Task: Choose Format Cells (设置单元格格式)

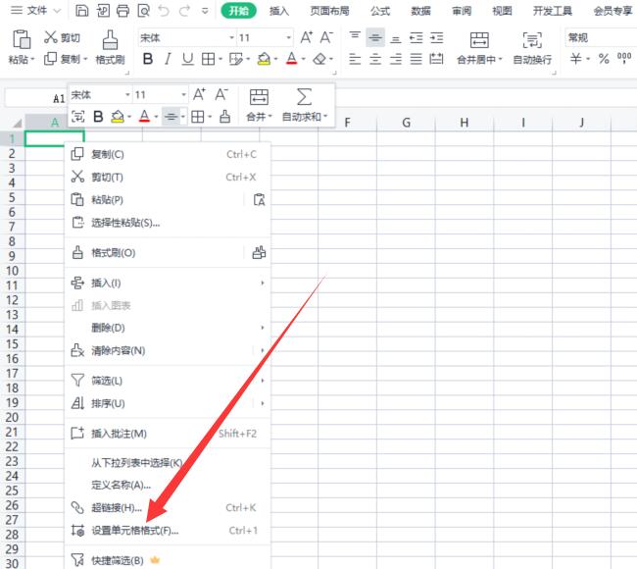Action: tap(168, 531)
